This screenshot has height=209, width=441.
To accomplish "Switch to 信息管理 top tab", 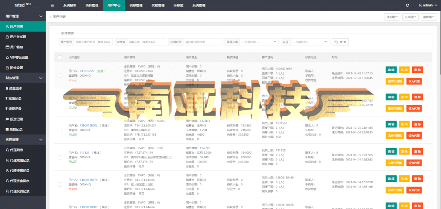I will click(136, 5).
